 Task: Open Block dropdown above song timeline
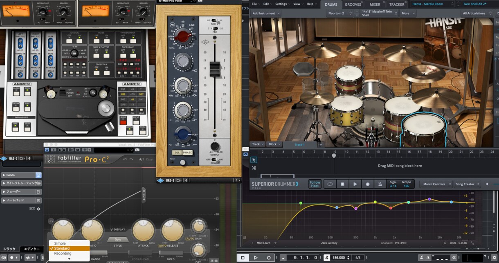(274, 144)
